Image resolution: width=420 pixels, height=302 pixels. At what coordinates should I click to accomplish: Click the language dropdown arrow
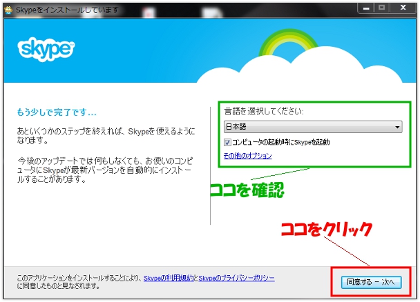[397, 127]
